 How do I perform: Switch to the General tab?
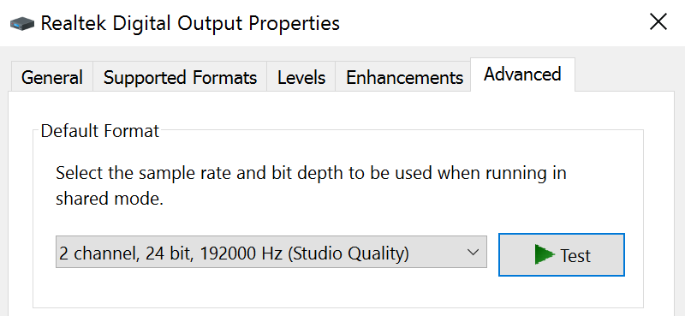click(x=51, y=77)
